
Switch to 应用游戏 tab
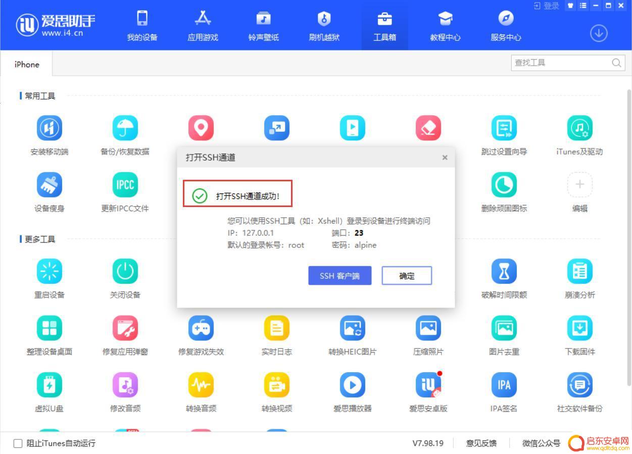coord(203,26)
